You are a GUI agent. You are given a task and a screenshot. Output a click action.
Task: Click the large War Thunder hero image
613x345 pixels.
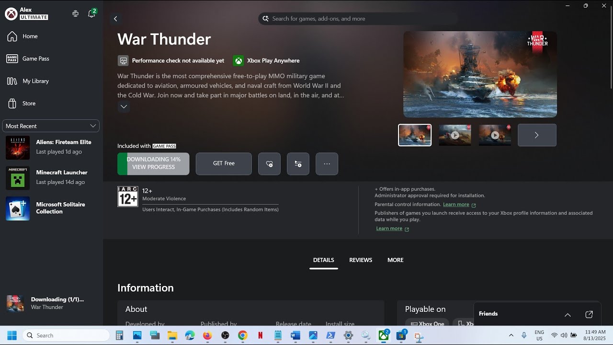click(480, 74)
